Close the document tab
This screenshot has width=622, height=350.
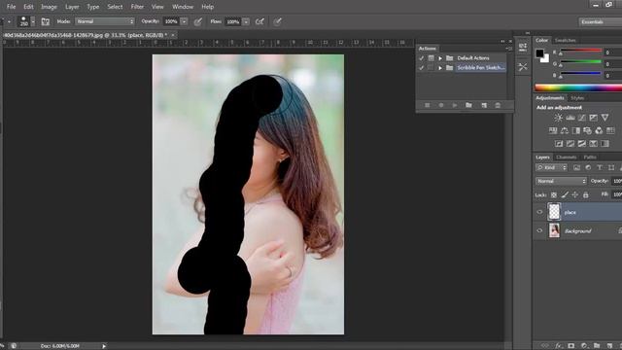(x=173, y=35)
